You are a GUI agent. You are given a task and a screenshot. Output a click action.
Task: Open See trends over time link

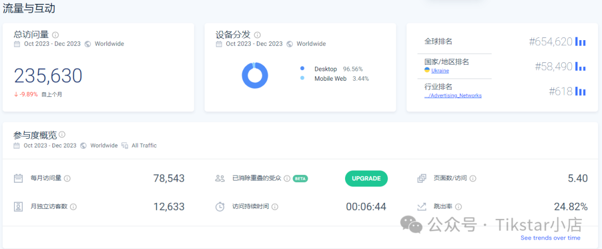pos(551,238)
